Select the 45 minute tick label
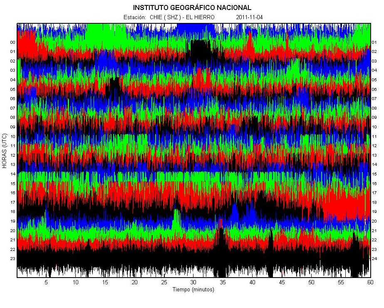384x308 pixels. pyautogui.click(x=282, y=282)
